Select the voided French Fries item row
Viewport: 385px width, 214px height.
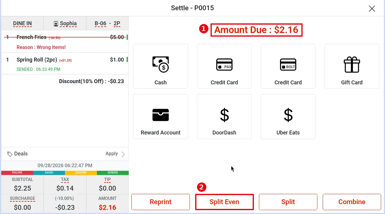[x=65, y=41]
